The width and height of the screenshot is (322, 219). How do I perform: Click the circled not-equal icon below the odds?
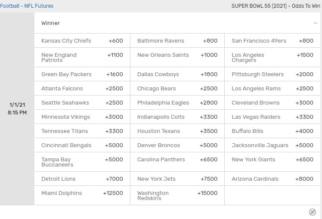click(x=313, y=212)
